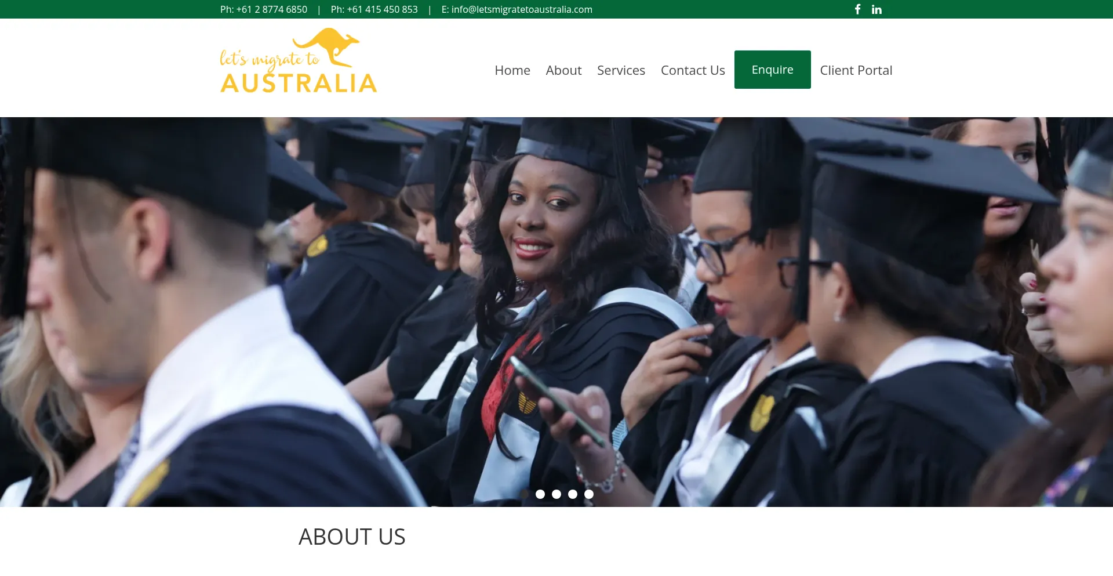The height and width of the screenshot is (576, 1113).
Task: Select the dark first slider dot
Action: click(524, 494)
